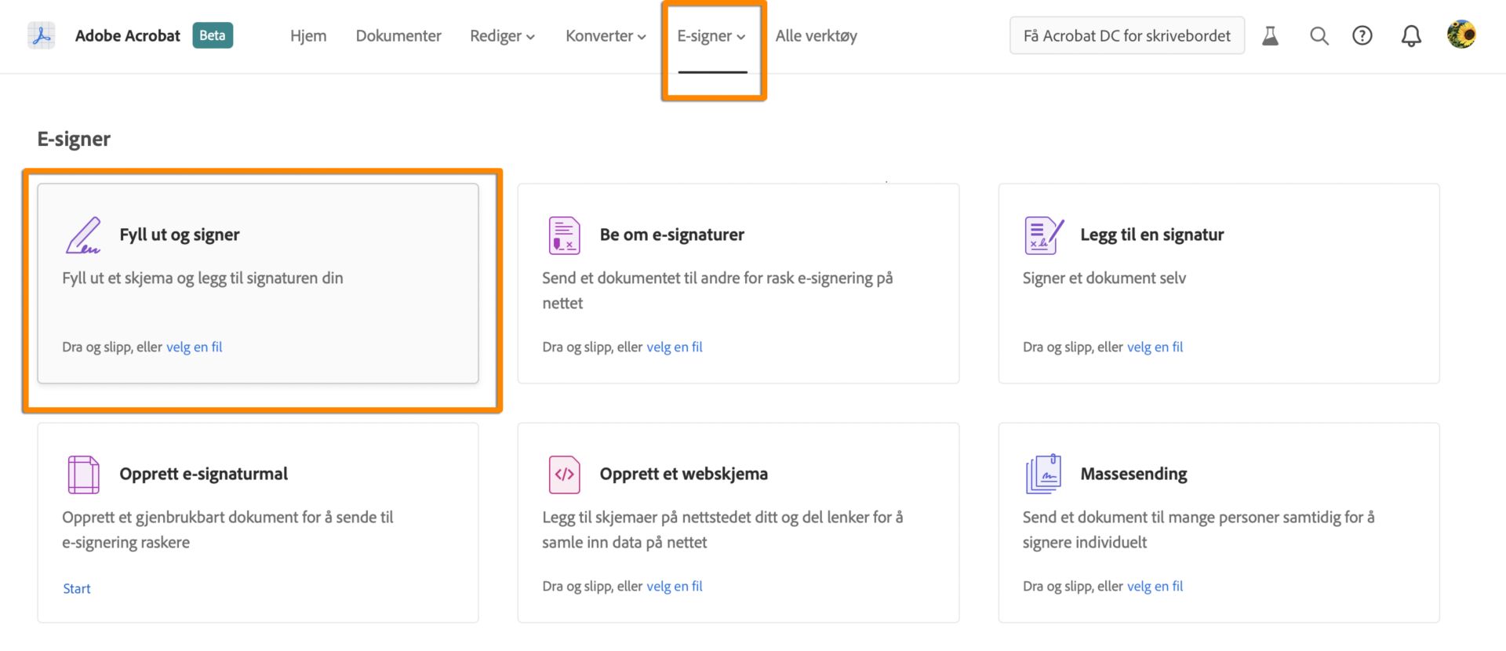Click the Adobe Acrobat logo icon
This screenshot has width=1506, height=651.
click(42, 35)
